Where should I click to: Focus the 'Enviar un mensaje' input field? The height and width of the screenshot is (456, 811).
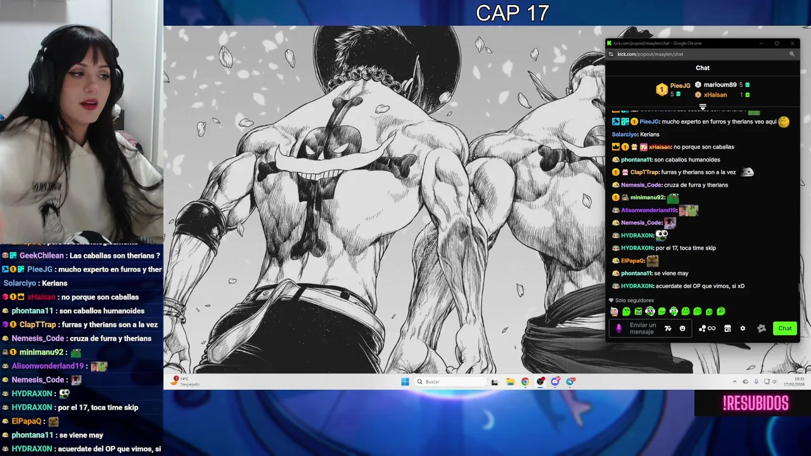pos(651,328)
